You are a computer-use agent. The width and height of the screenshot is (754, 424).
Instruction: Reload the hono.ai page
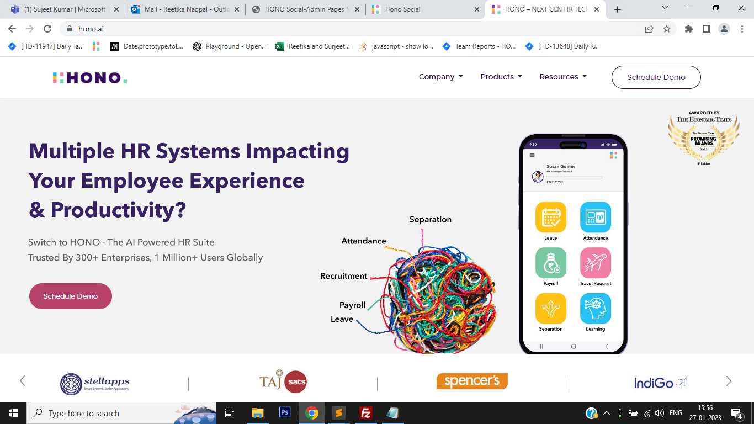[47, 29]
